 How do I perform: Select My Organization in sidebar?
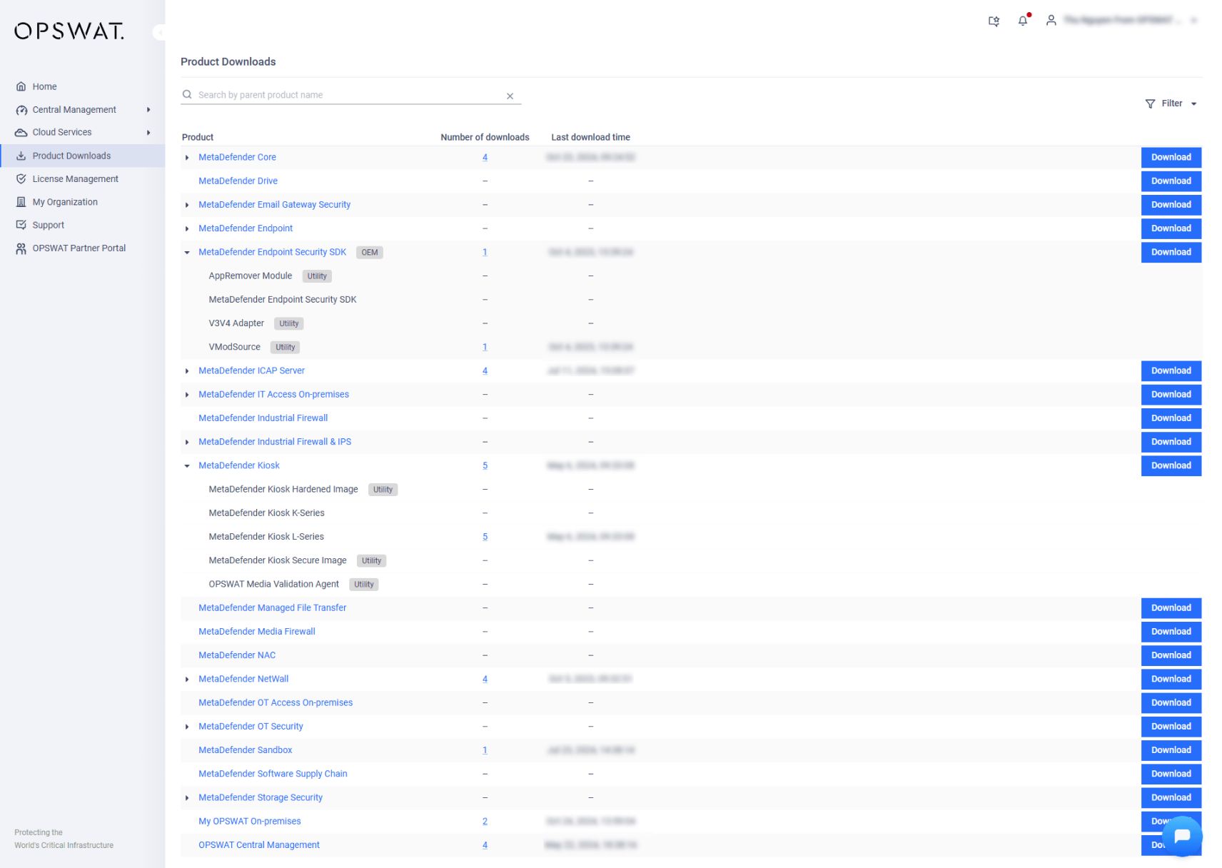[x=65, y=201]
